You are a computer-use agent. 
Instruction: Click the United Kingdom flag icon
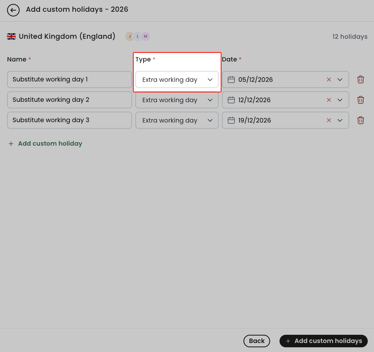(x=11, y=36)
